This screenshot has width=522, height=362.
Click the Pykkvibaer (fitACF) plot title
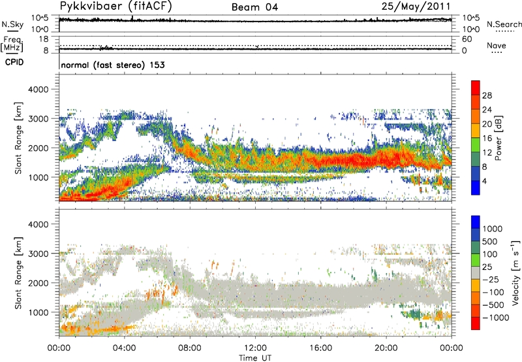click(x=115, y=7)
